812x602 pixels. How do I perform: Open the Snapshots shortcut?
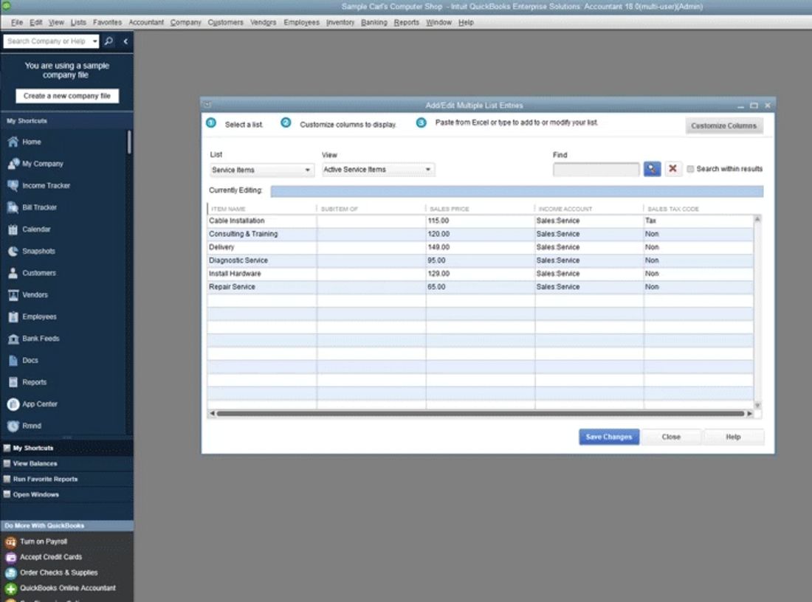(31, 251)
